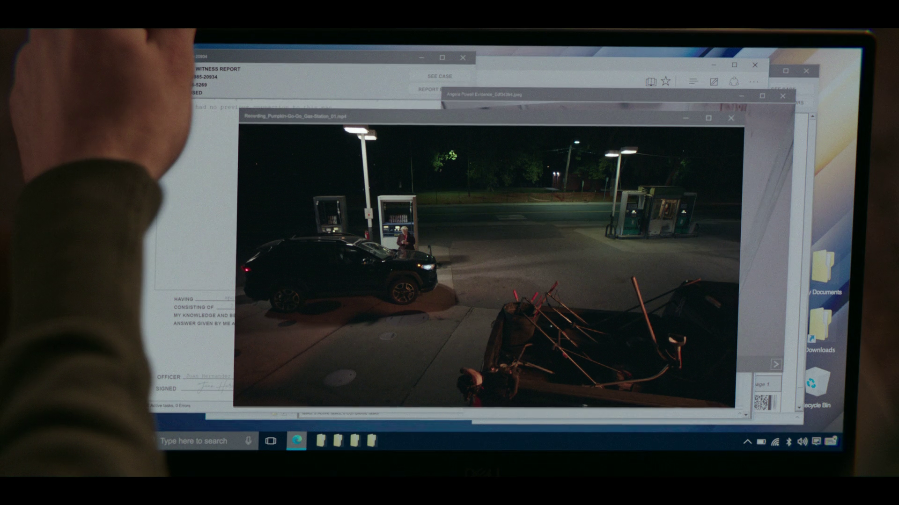The width and height of the screenshot is (899, 505).
Task: Open the browser three-dot more menu
Action: pos(753,82)
